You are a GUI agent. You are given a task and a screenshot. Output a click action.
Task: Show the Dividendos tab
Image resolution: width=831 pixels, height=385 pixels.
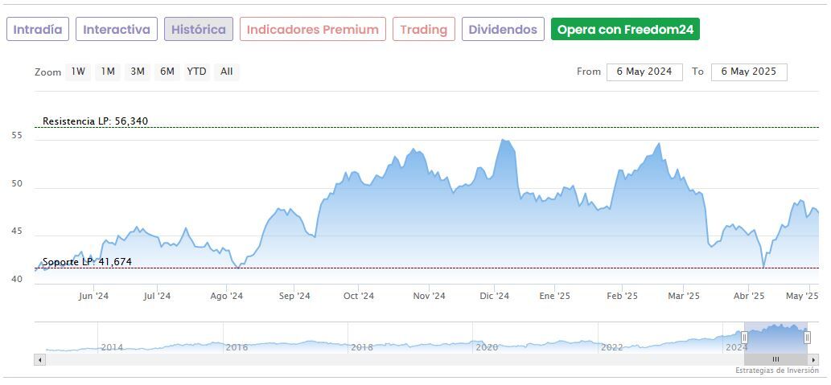503,30
